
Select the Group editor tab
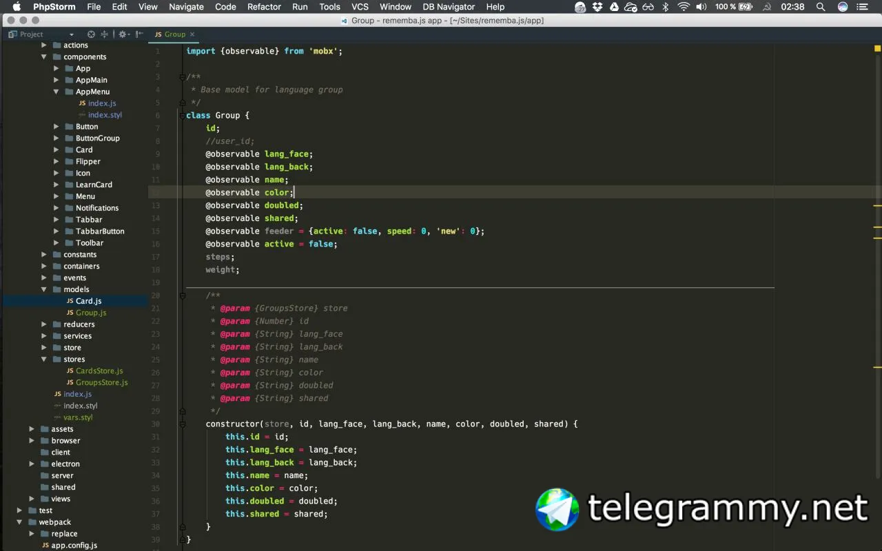(x=174, y=34)
